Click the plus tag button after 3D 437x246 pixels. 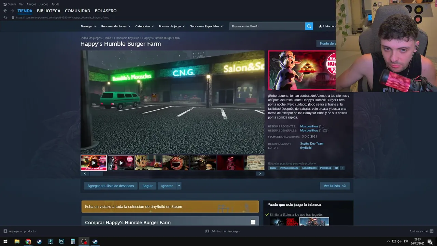pos(342,168)
